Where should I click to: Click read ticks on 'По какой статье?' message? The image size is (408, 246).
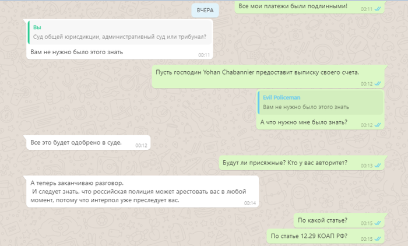coord(378,223)
